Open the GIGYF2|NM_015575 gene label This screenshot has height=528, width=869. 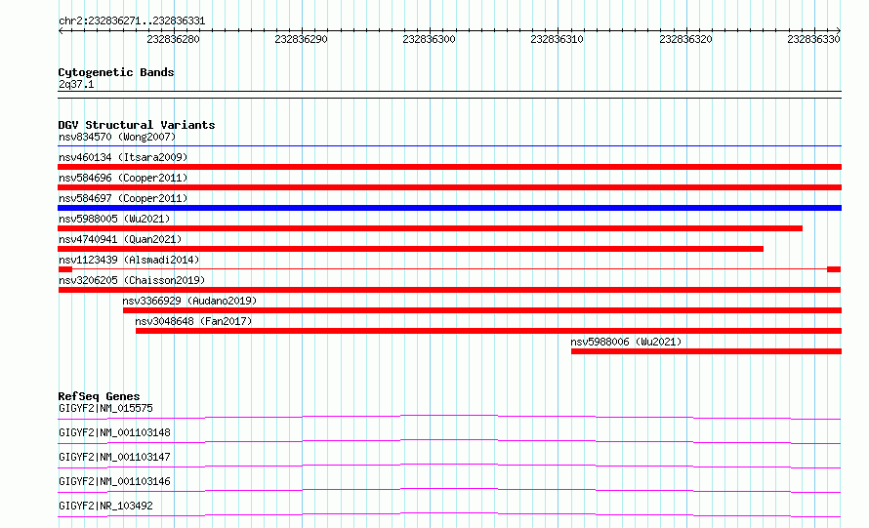coord(105,408)
